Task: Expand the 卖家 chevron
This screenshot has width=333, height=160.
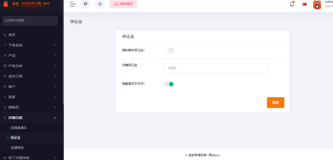Action: (55, 97)
